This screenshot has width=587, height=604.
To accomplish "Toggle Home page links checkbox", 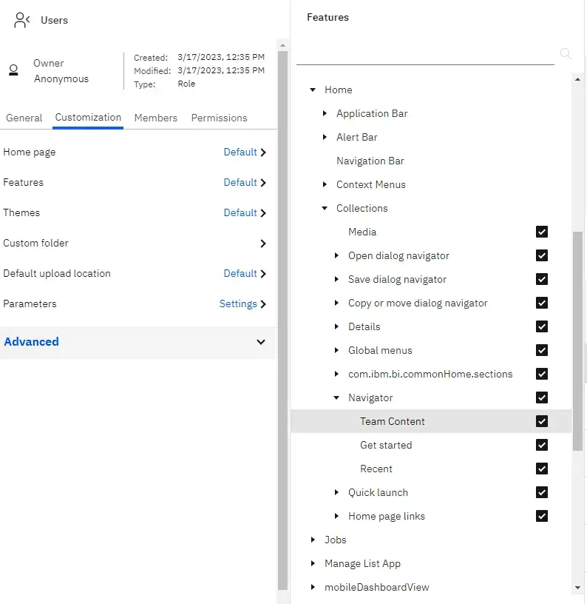I will [x=542, y=516].
